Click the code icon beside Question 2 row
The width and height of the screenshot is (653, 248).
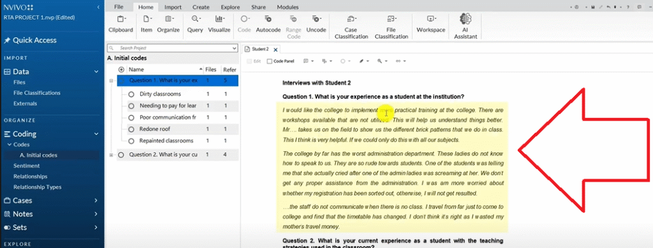[121, 155]
